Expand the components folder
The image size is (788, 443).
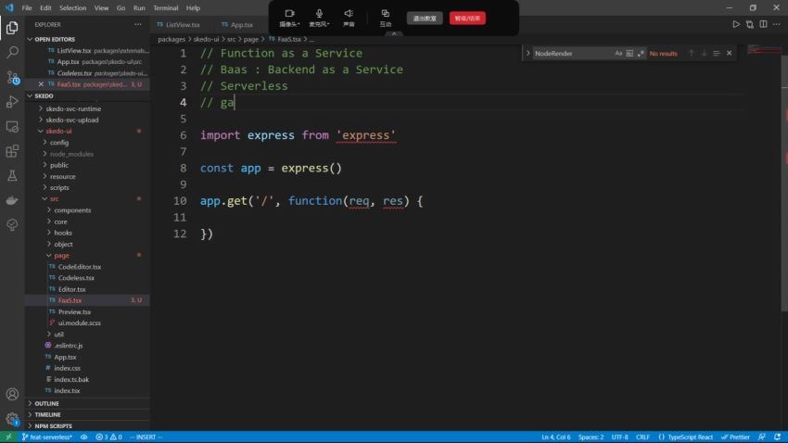point(72,210)
